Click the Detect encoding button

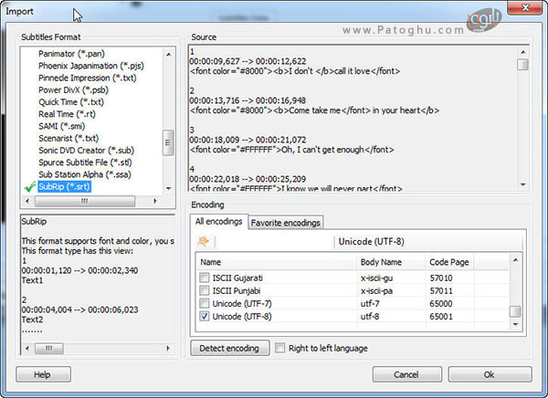pos(229,348)
